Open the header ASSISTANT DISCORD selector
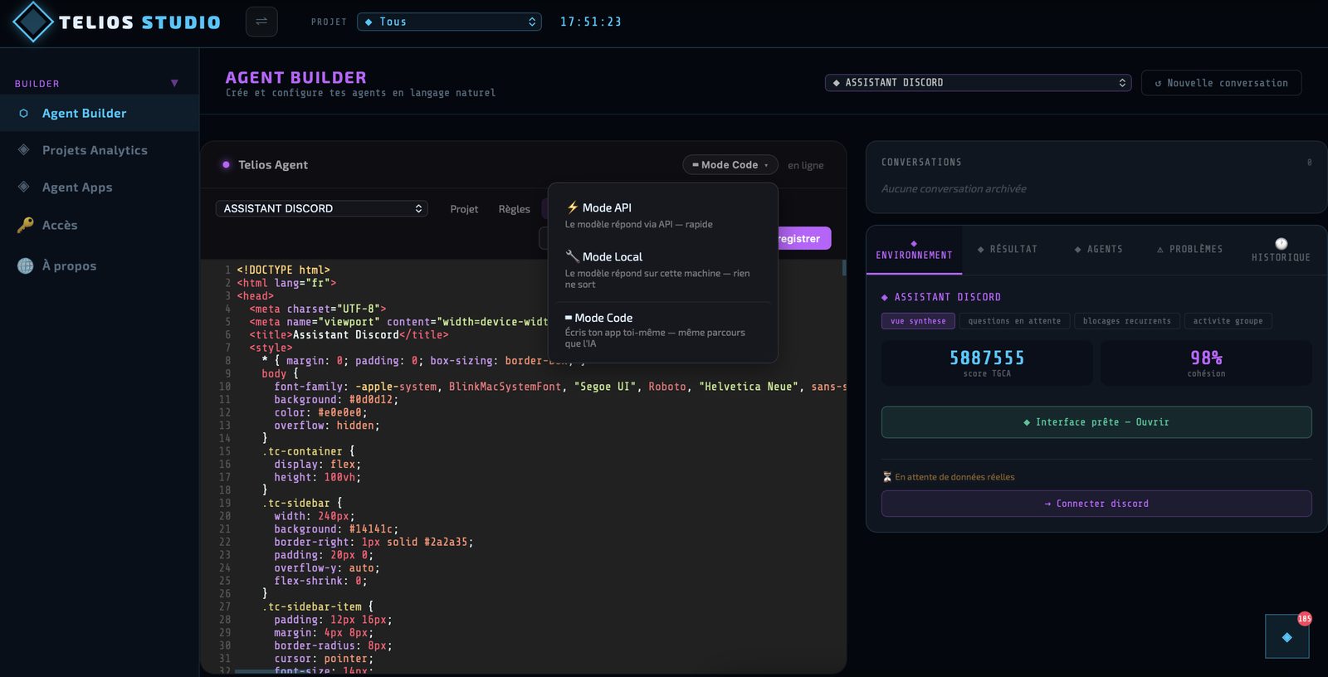 [x=978, y=82]
